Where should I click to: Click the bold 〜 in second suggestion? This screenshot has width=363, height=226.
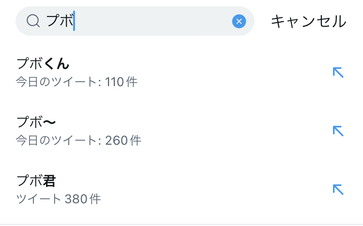coord(50,121)
